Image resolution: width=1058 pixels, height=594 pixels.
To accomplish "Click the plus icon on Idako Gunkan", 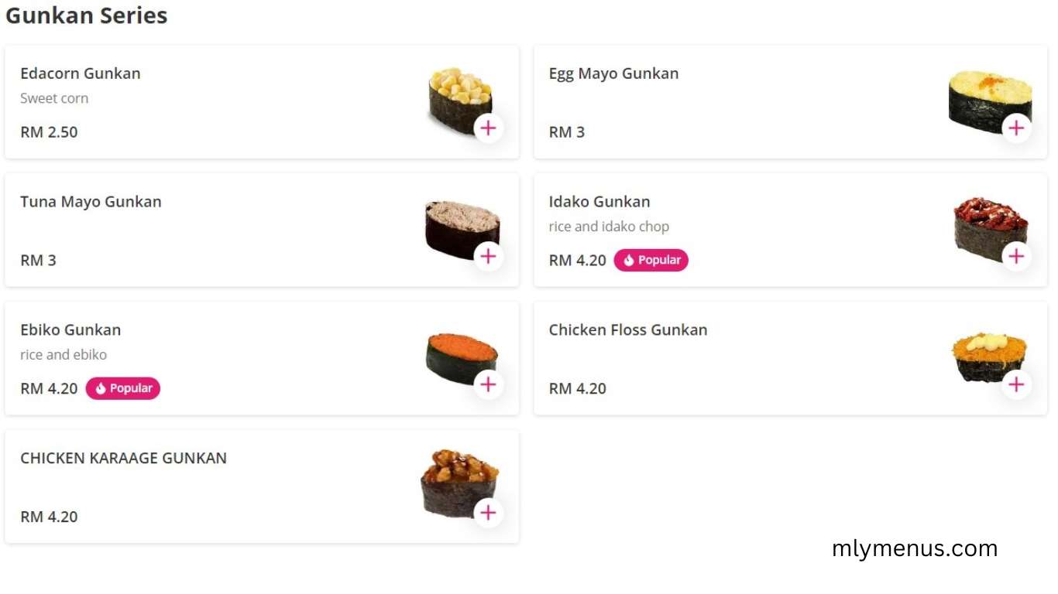I will pyautogui.click(x=1016, y=256).
